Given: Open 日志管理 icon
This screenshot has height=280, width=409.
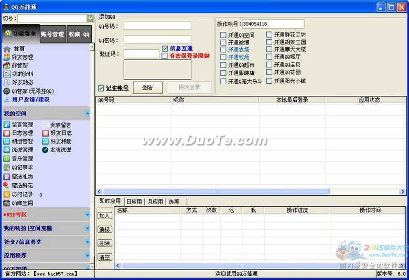Looking at the screenshot, I should 7,133.
